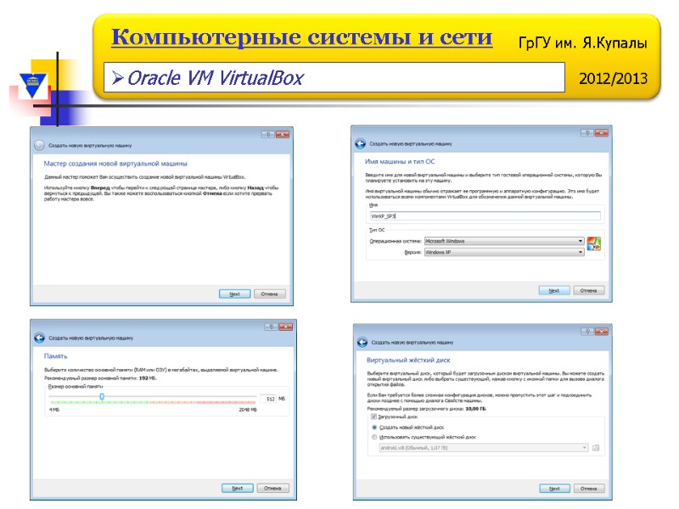Click the 2012/2013 text in the header
This screenshot has width=679, height=509.
coord(613,79)
